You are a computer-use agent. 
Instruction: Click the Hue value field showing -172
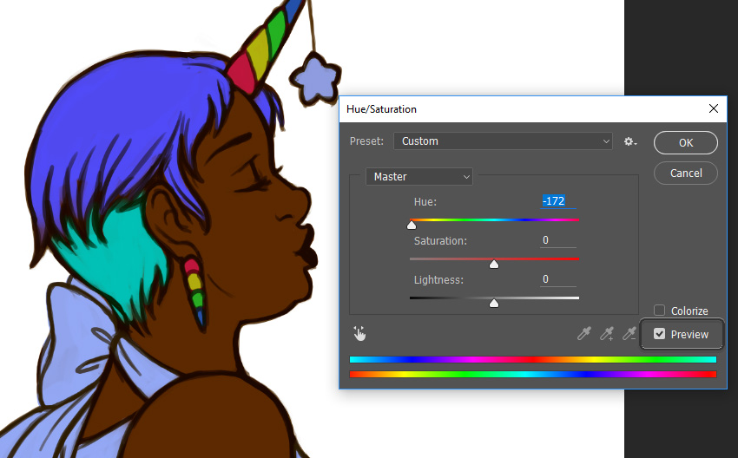click(558, 201)
